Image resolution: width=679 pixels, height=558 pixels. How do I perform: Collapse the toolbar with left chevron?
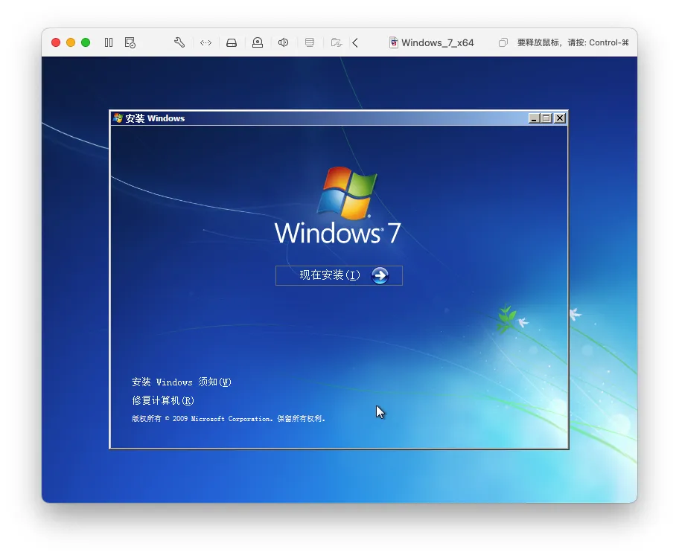coord(355,42)
